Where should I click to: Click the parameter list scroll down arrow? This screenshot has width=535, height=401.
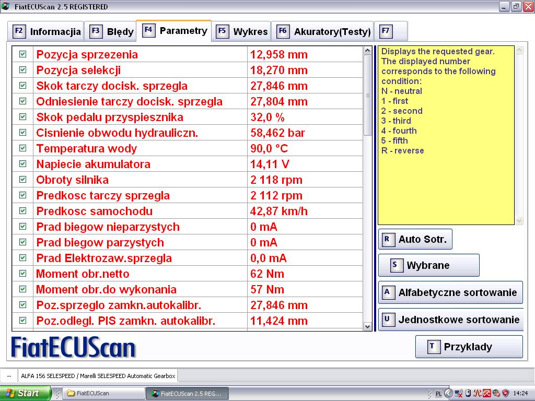367,326
